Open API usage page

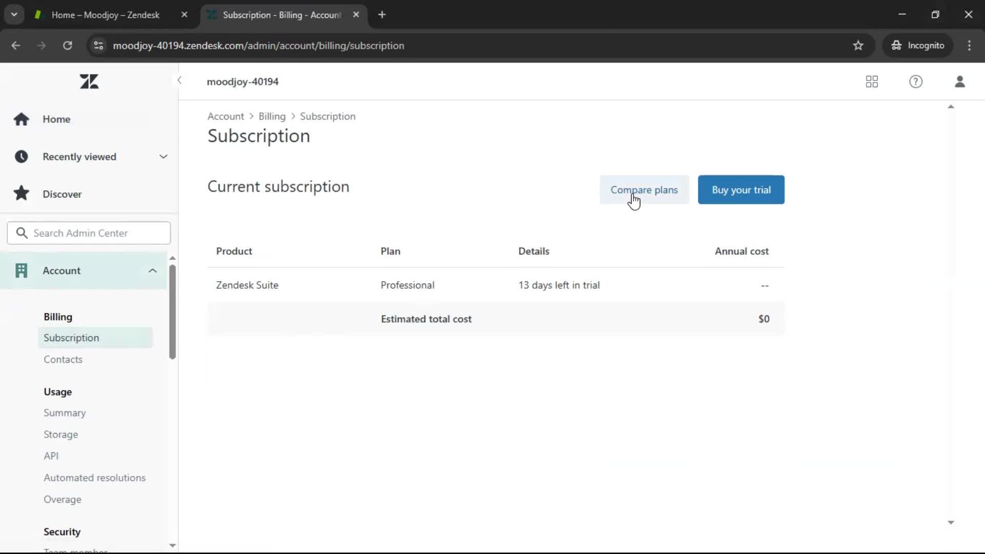pyautogui.click(x=51, y=456)
